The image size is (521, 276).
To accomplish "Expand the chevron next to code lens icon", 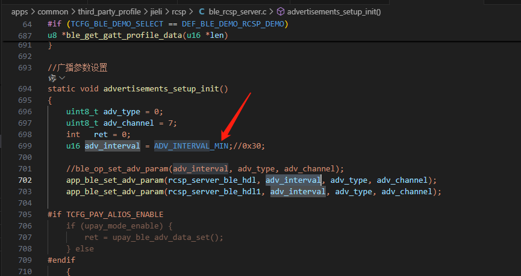I will point(62,78).
